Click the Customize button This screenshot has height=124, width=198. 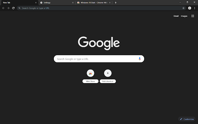click(x=187, y=119)
